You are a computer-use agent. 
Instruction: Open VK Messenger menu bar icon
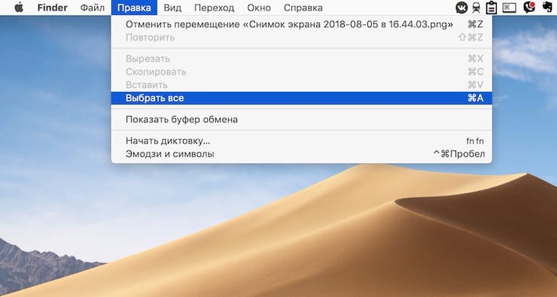(461, 8)
